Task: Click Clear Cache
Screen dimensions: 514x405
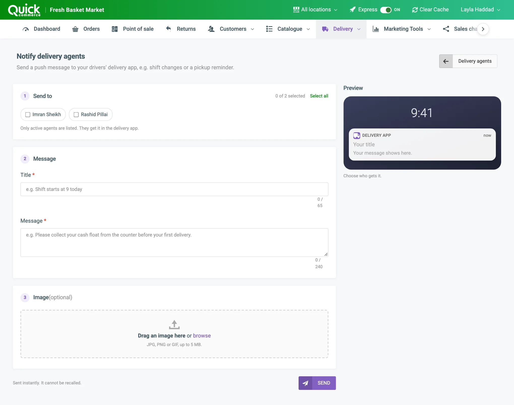Action: pyautogui.click(x=430, y=10)
